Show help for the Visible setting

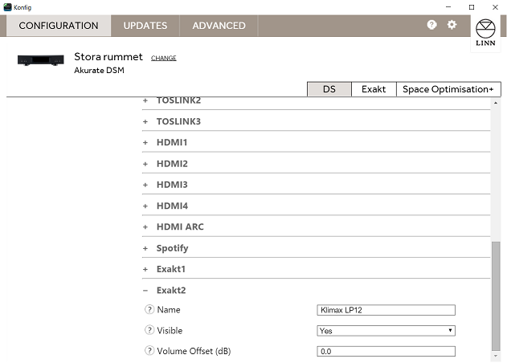pyautogui.click(x=149, y=331)
